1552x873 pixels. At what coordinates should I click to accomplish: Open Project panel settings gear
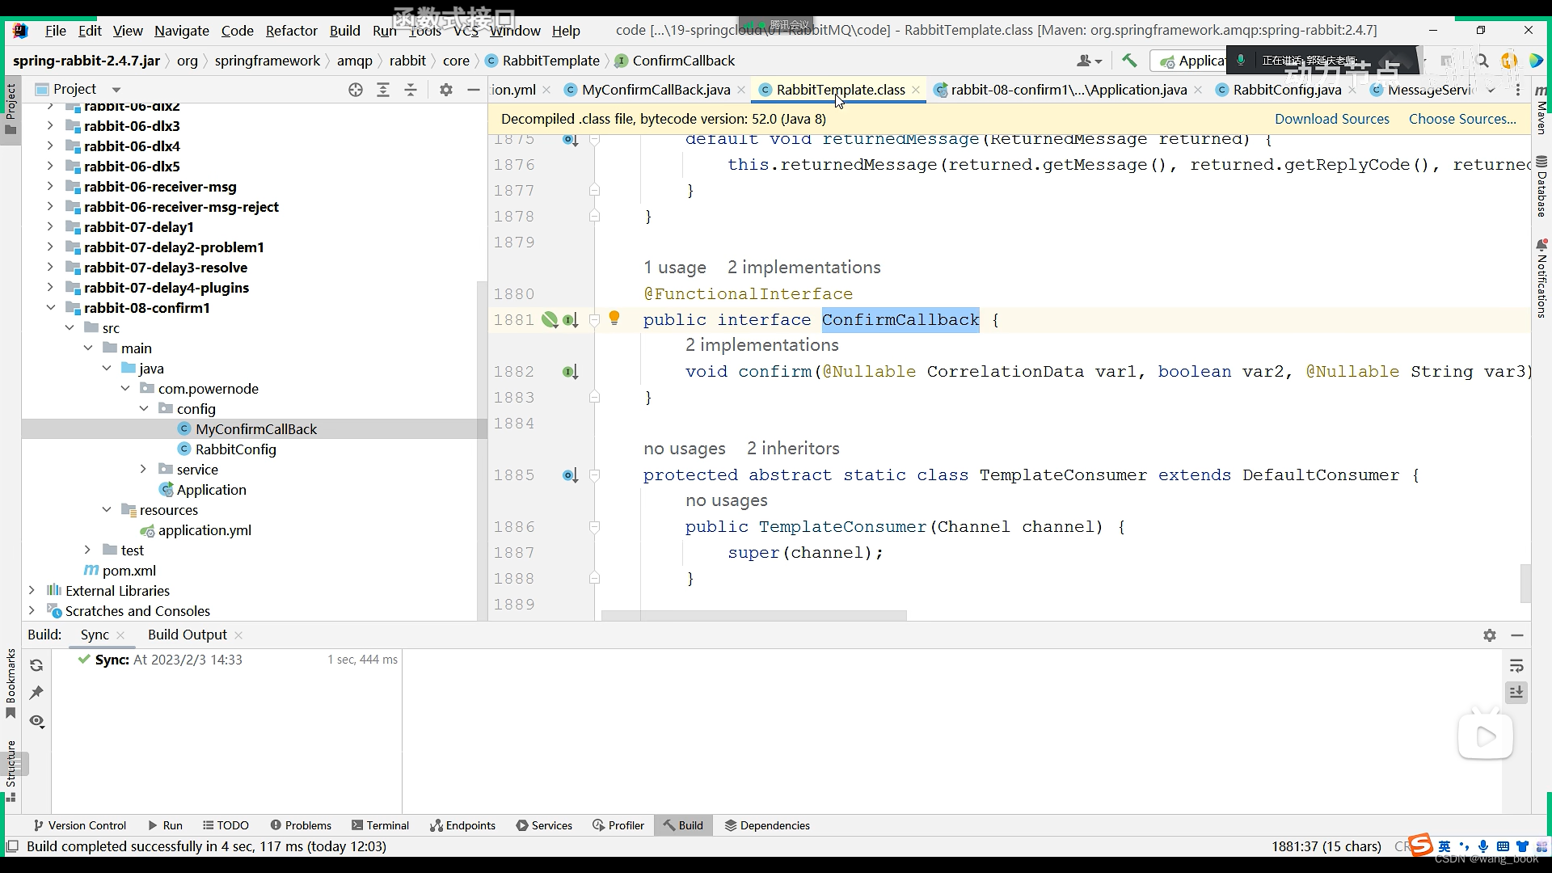click(446, 90)
